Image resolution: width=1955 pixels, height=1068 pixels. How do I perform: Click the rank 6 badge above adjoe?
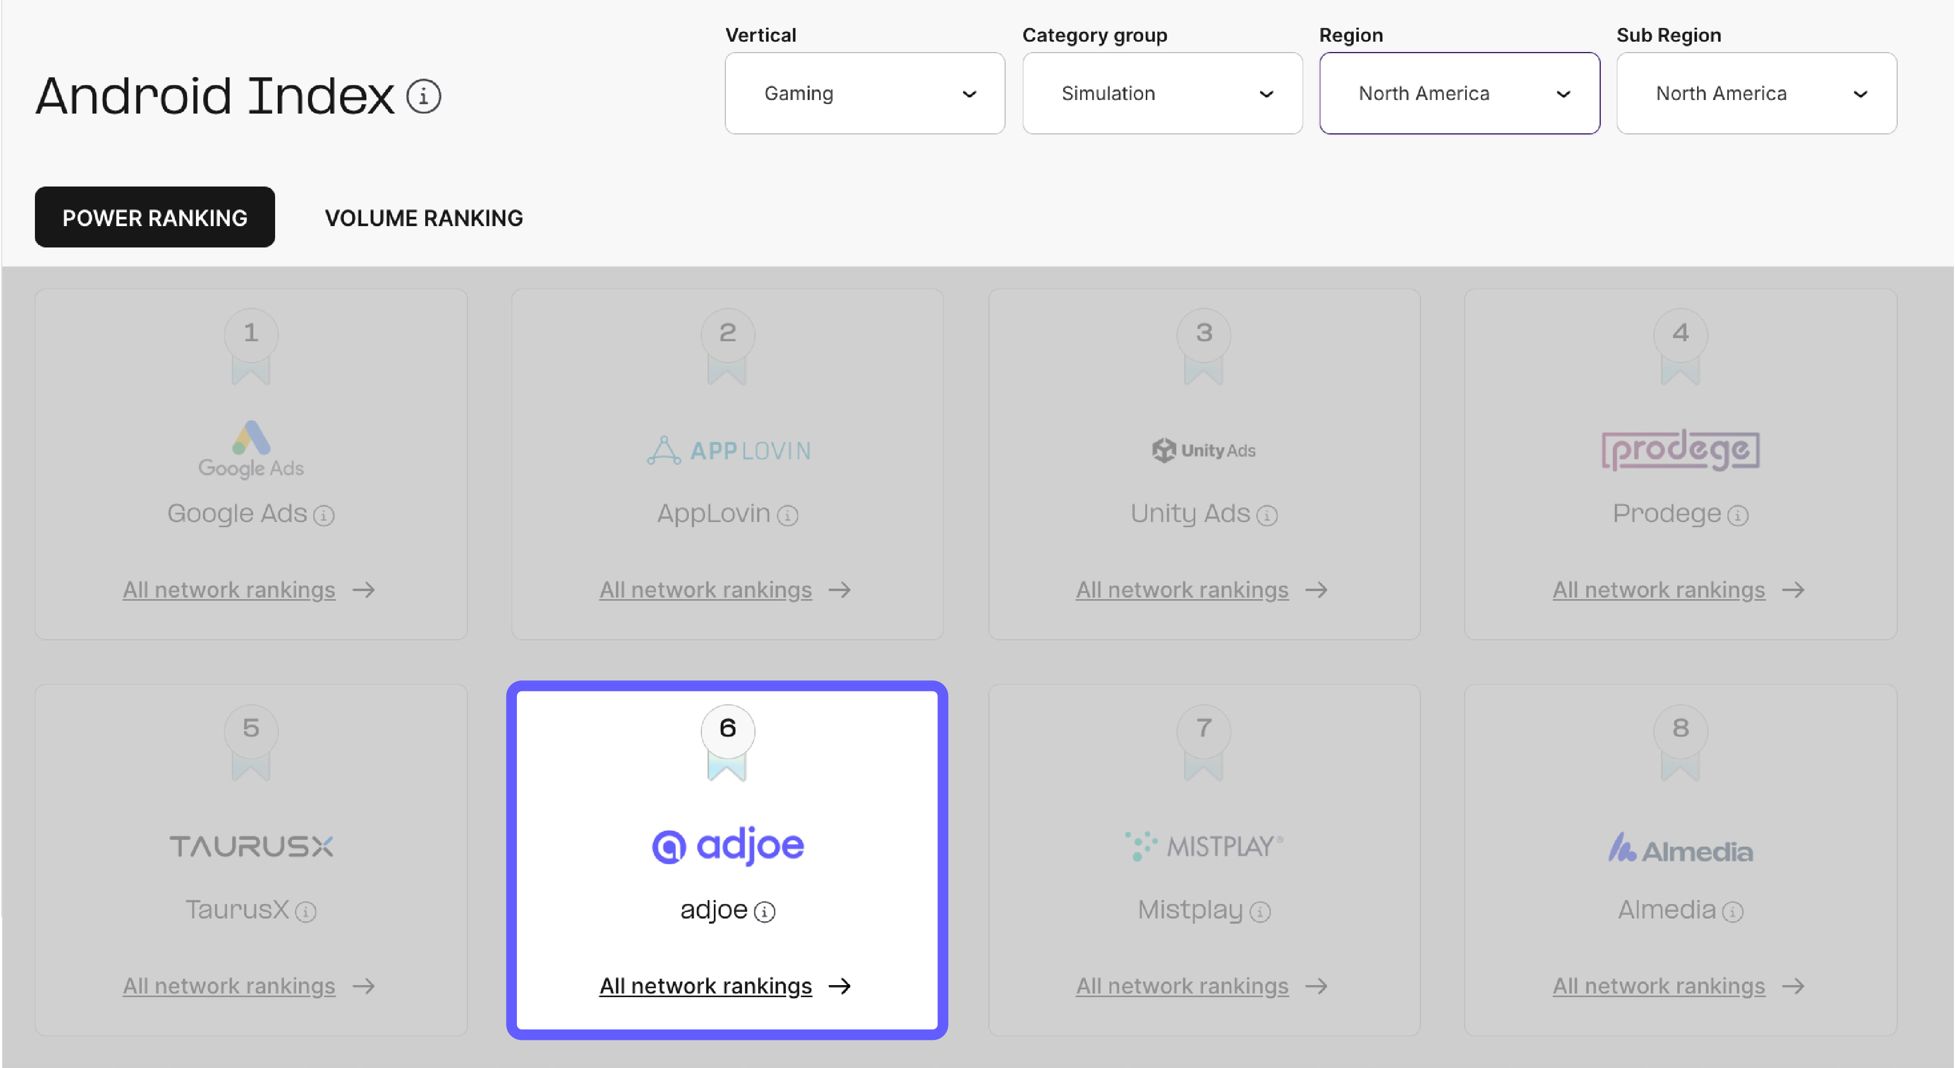pos(727,730)
